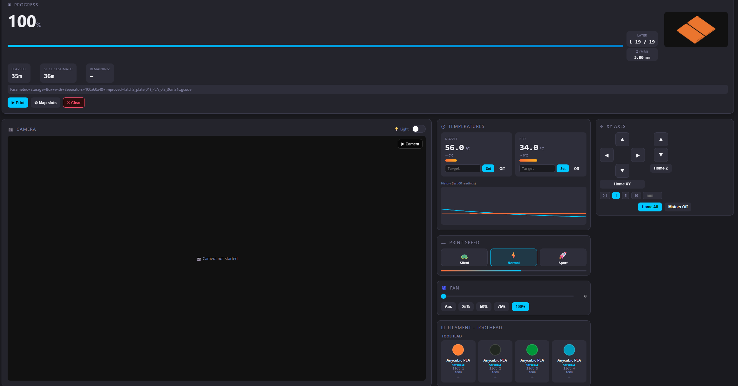Start the print with the Print button
Screen dimensions: 738x386
pyautogui.click(x=18, y=103)
